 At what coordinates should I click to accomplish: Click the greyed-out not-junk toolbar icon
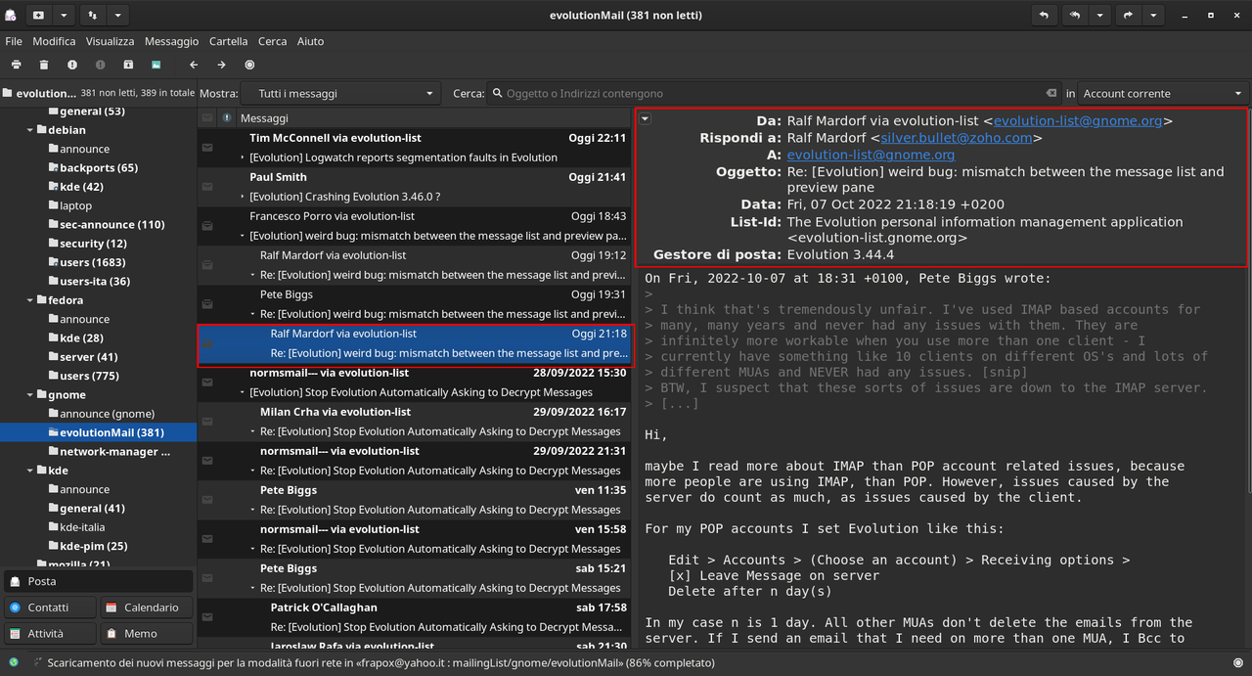pyautogui.click(x=100, y=65)
